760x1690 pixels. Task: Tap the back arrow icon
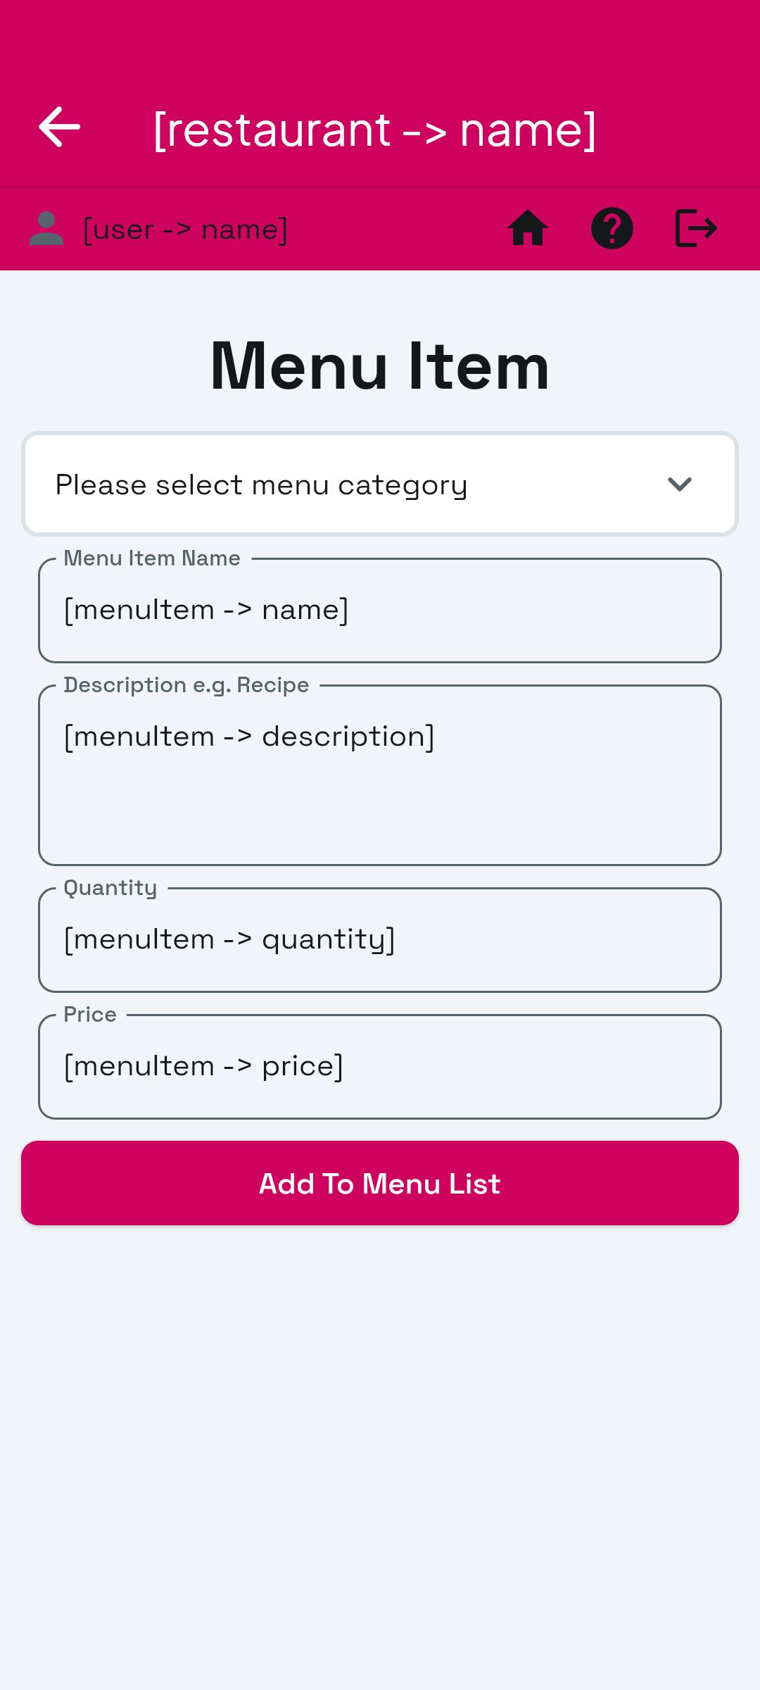coord(59,127)
